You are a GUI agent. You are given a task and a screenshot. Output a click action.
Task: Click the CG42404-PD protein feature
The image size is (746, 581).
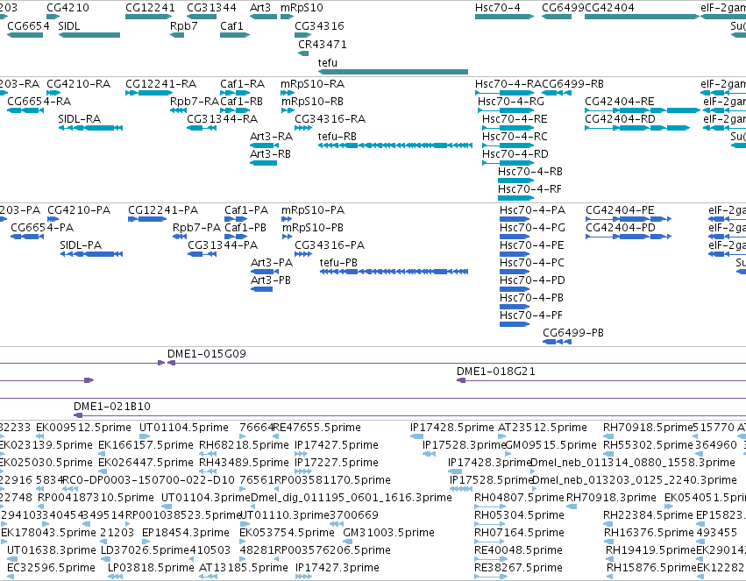(629, 237)
